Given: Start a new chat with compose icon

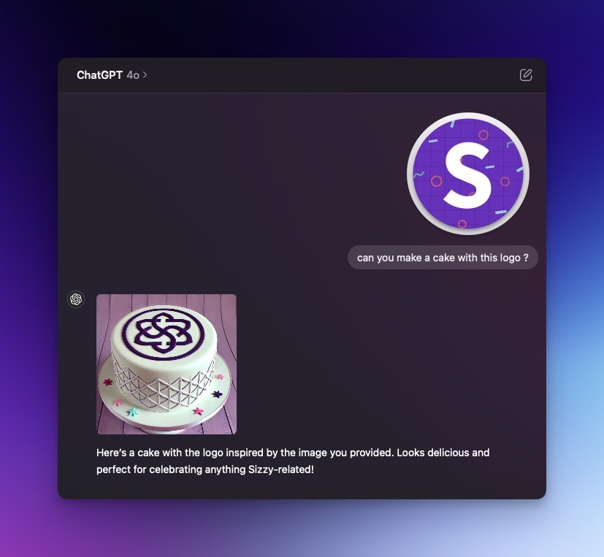Looking at the screenshot, I should [x=526, y=75].
